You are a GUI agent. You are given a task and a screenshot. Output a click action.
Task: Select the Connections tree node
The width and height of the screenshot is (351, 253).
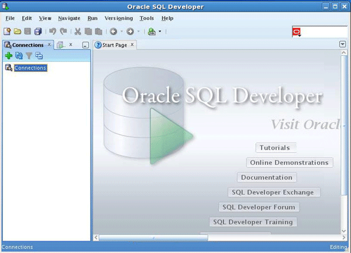30,68
